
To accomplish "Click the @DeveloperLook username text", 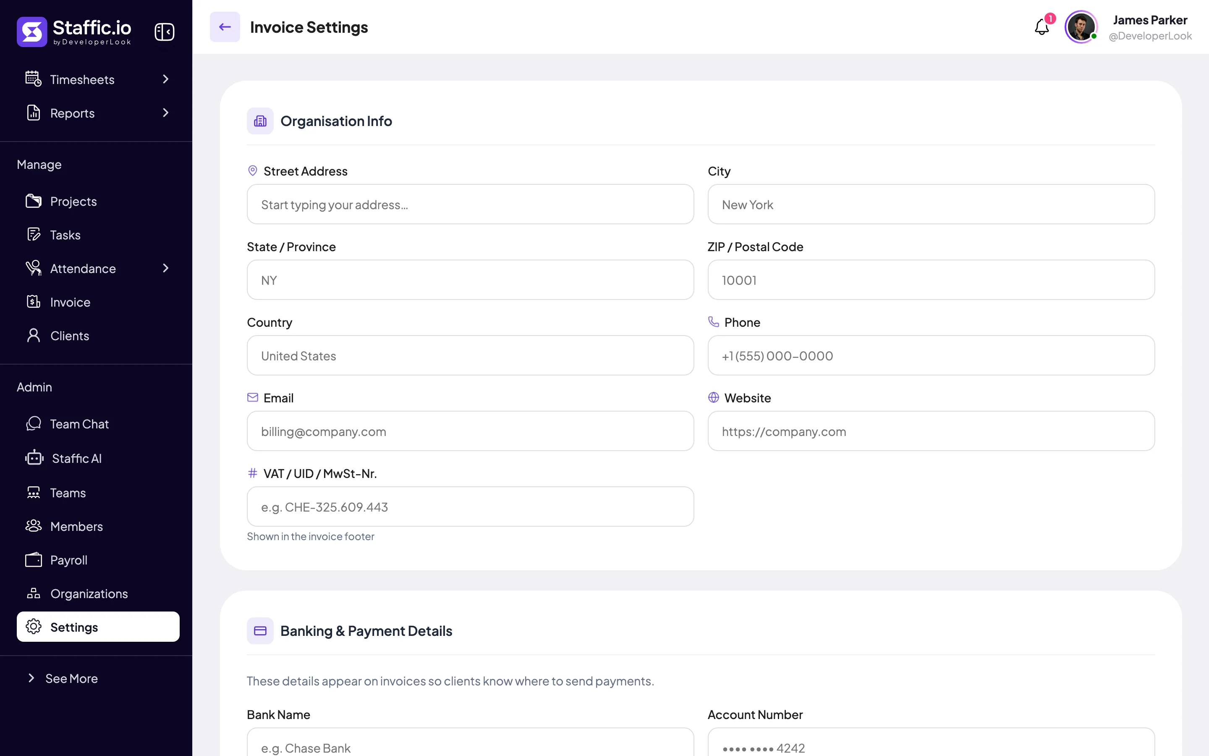I will coord(1150,36).
